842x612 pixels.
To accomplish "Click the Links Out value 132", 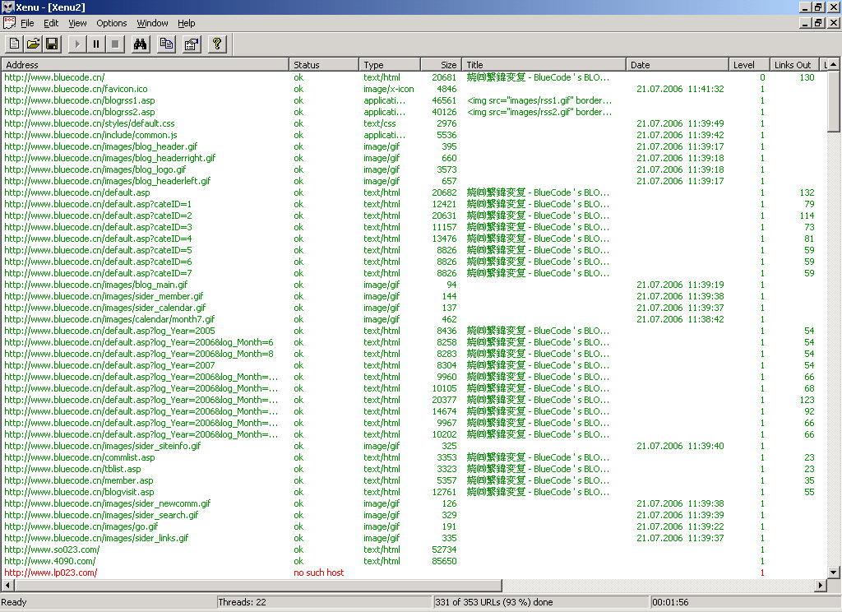I will pos(807,192).
